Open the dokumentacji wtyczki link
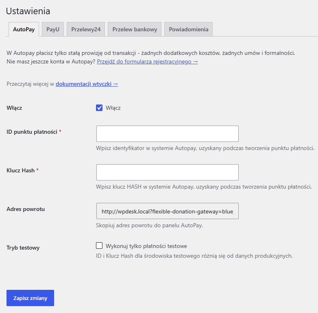 coord(87,84)
